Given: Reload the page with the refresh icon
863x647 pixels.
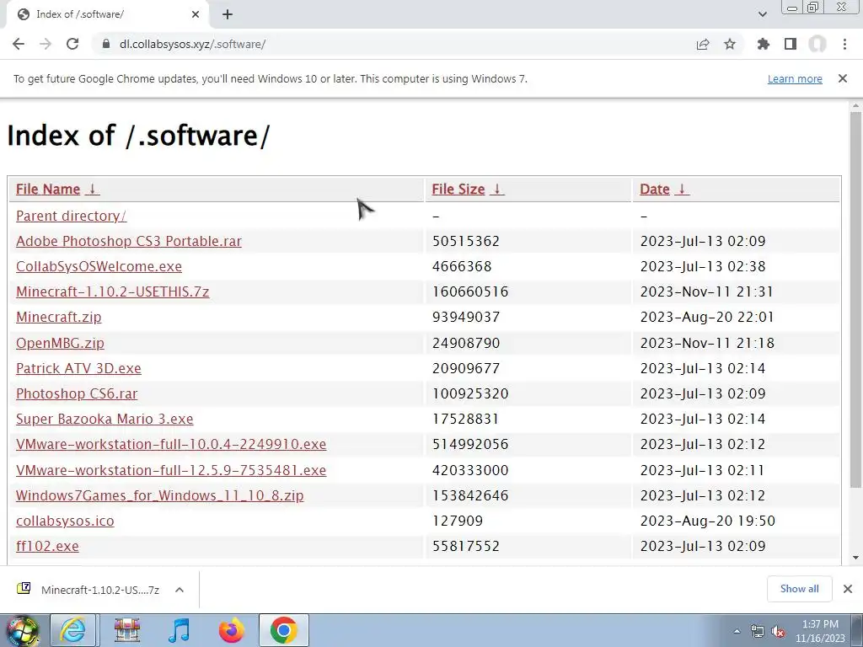Looking at the screenshot, I should 72,44.
